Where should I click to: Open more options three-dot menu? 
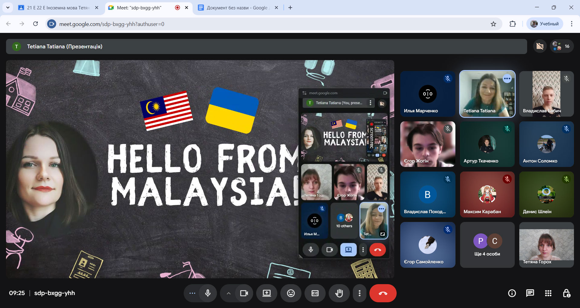(x=359, y=293)
